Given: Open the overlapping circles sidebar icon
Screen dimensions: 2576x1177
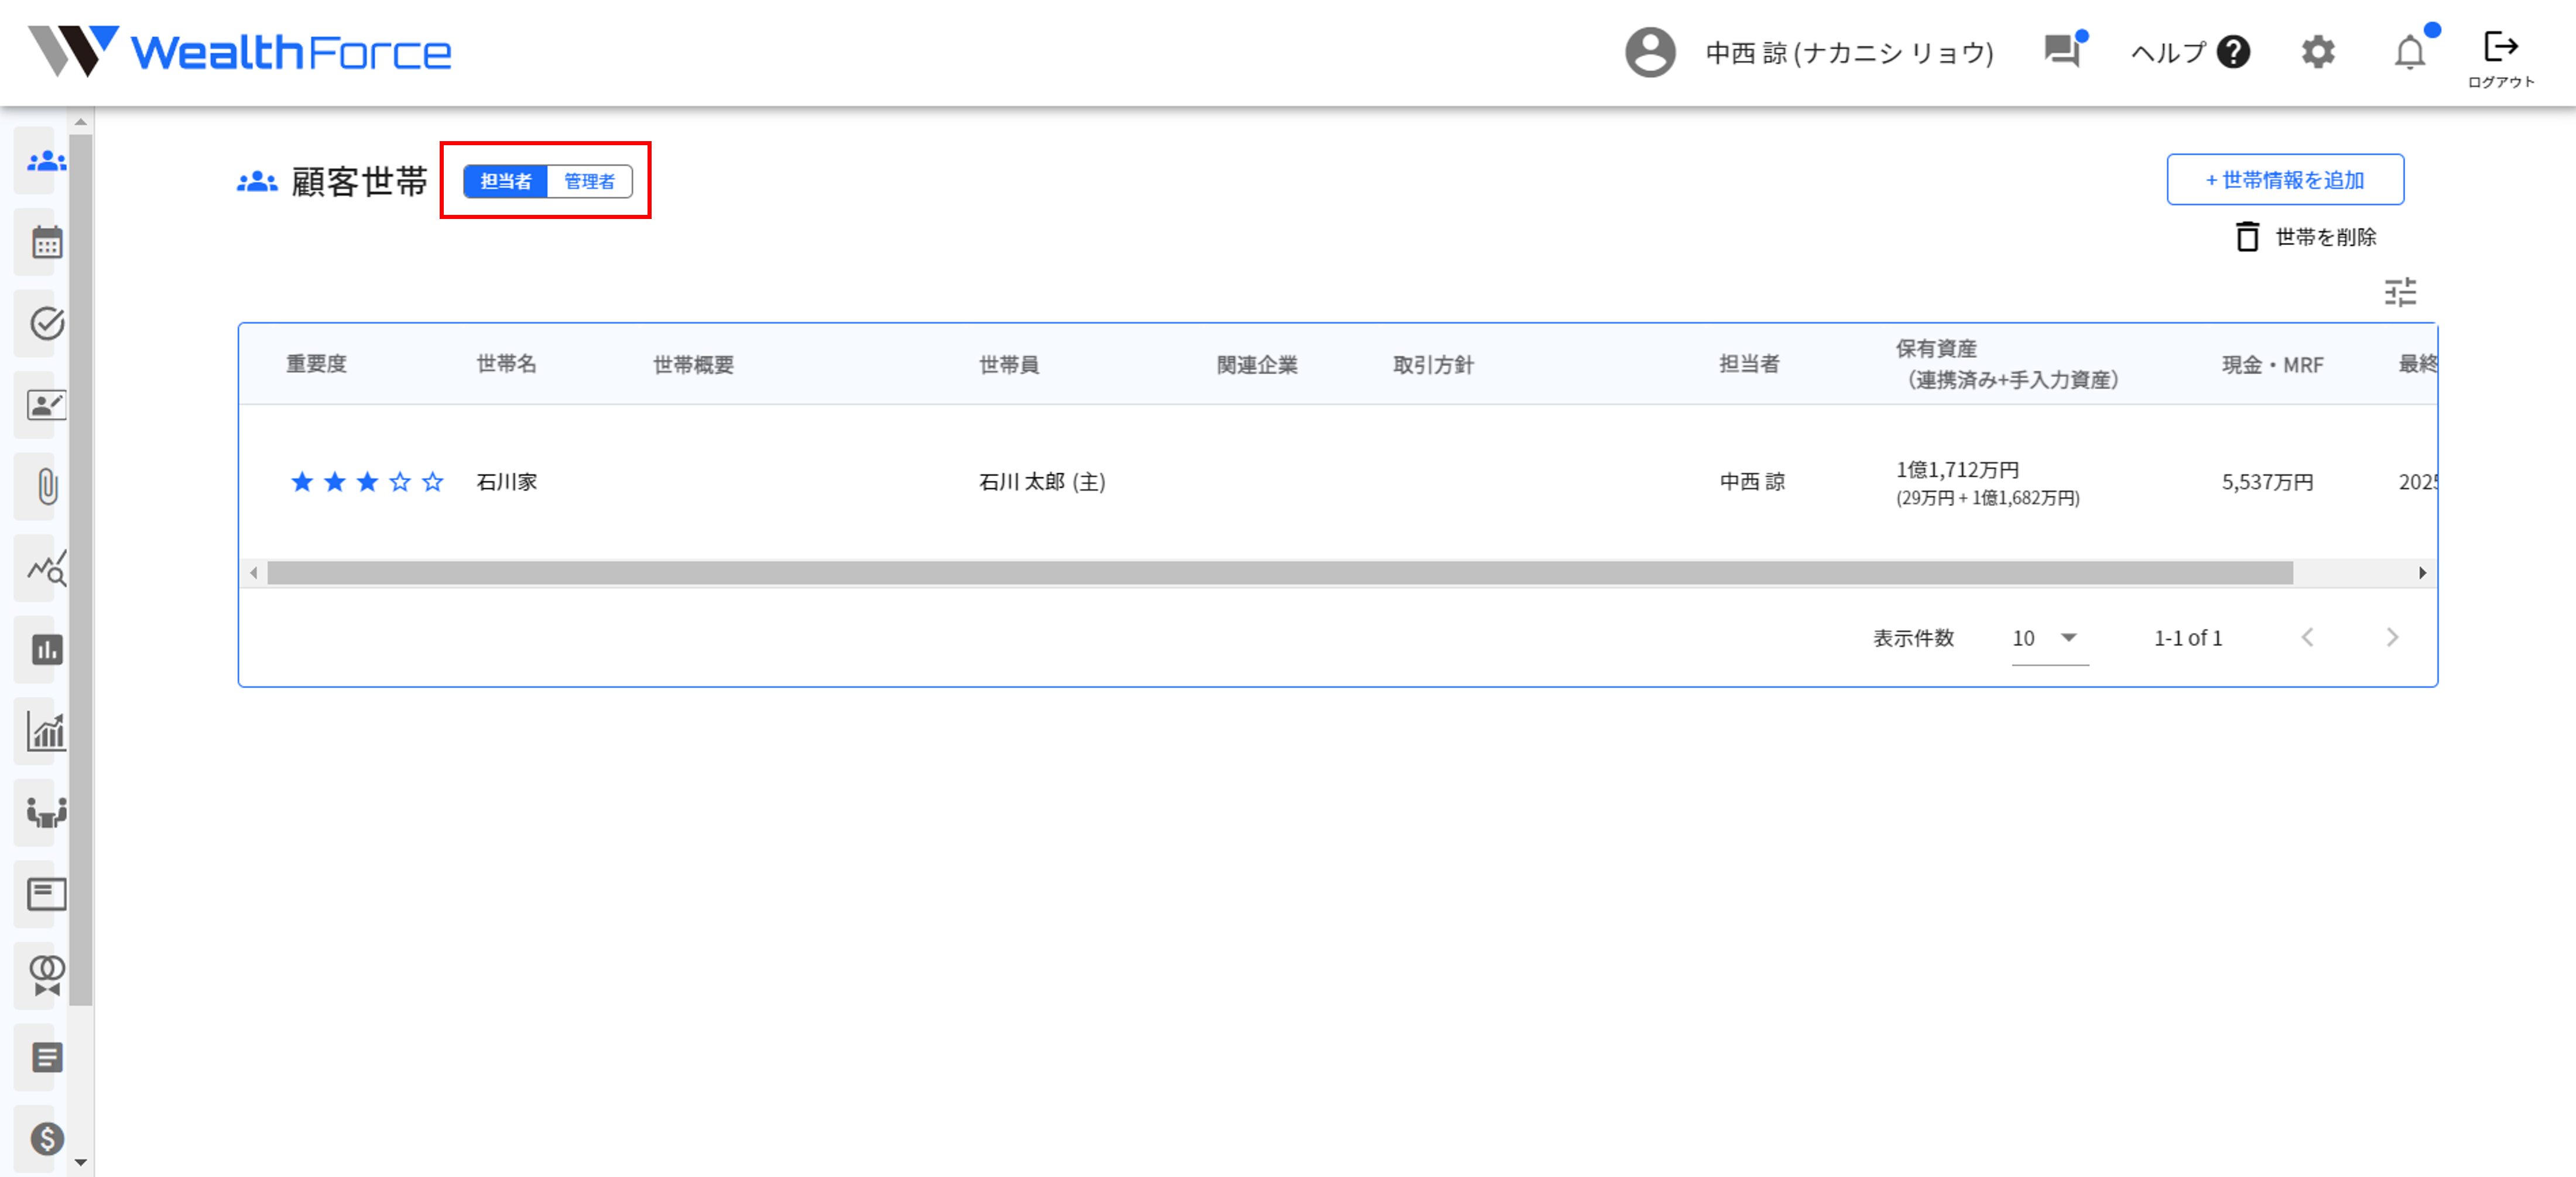Looking at the screenshot, I should (46, 975).
